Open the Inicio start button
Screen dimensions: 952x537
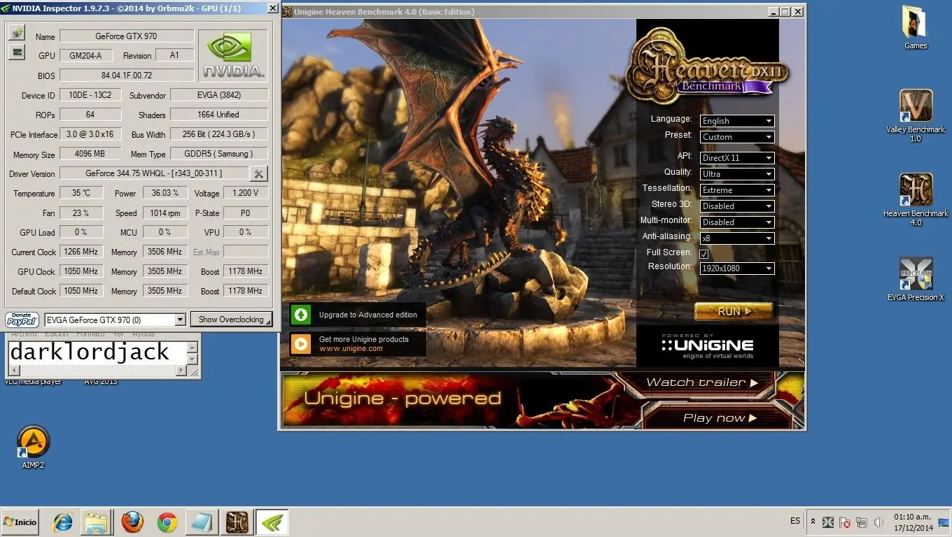pos(20,522)
